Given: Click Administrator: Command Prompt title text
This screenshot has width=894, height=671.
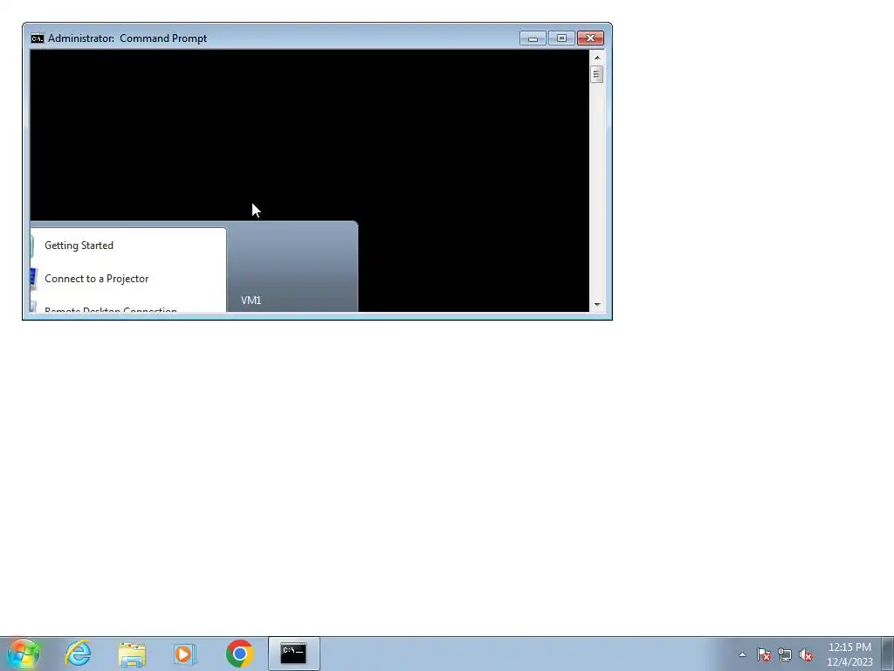Looking at the screenshot, I should [x=127, y=38].
